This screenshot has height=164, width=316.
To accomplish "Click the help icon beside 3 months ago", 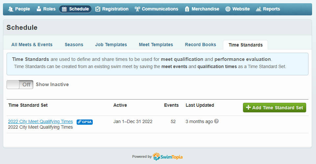I will [216, 121].
